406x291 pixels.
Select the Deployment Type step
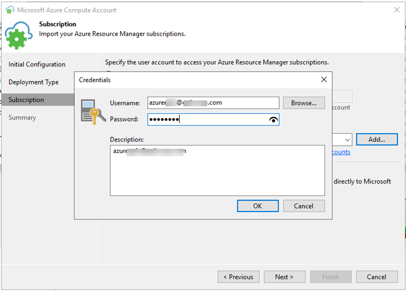click(33, 82)
